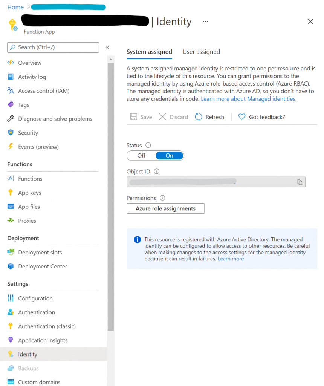Go to Home breadcrumb link
Image resolution: width=324 pixels, height=386 pixels.
pos(15,7)
